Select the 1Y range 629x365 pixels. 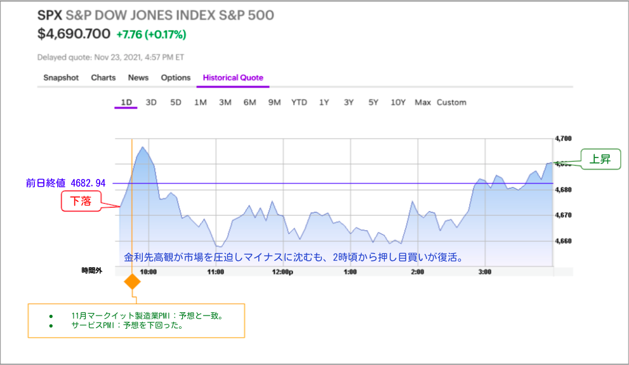coord(324,102)
